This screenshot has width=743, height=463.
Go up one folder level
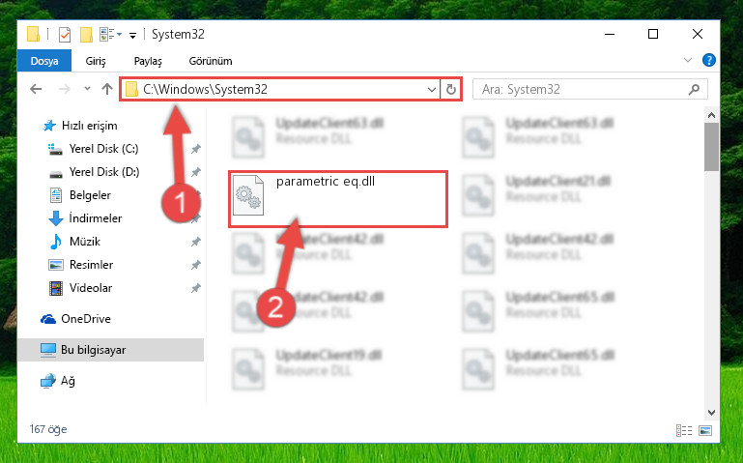pos(107,89)
